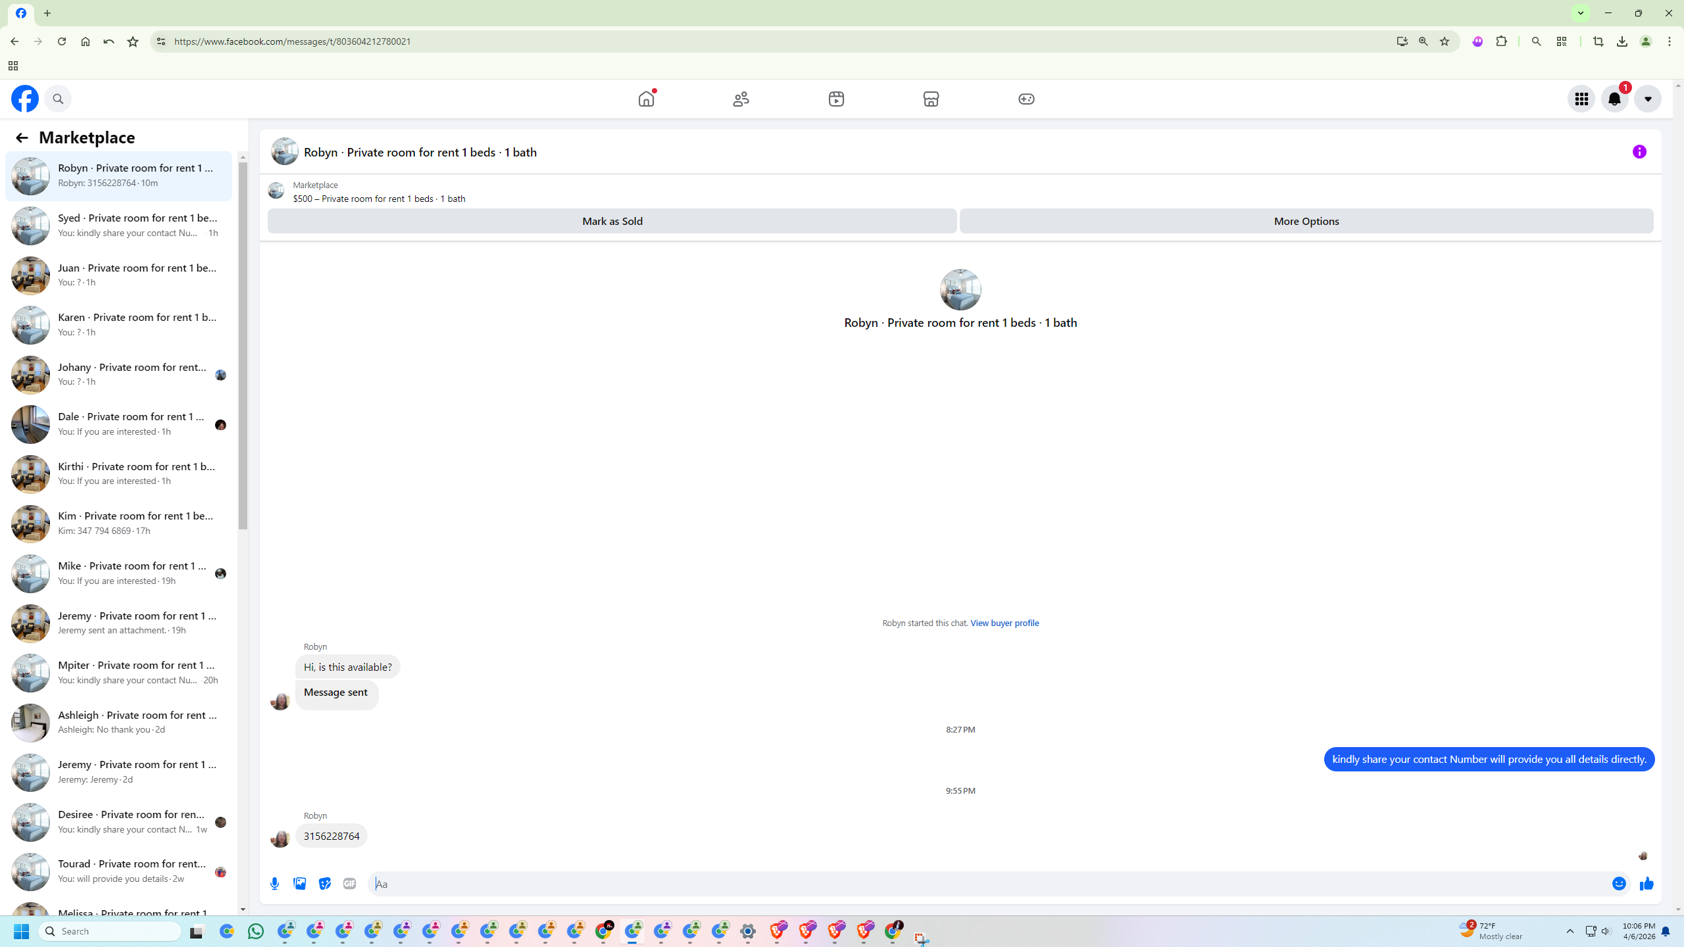This screenshot has height=947, width=1684.
Task: Open the Johany conversation
Action: 118,374
